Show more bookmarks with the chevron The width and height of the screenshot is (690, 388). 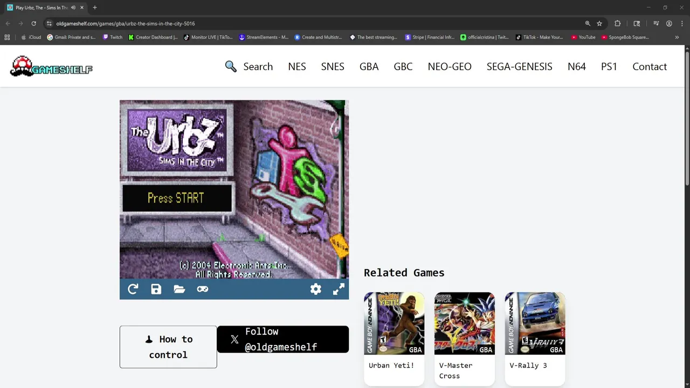coord(677,37)
